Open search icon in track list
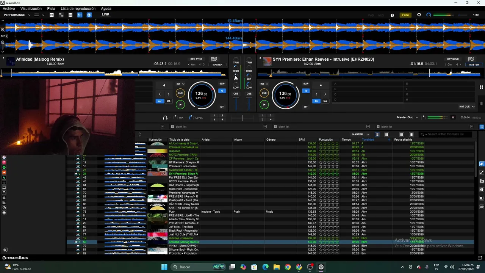This screenshot has width=485, height=273. (x=422, y=134)
